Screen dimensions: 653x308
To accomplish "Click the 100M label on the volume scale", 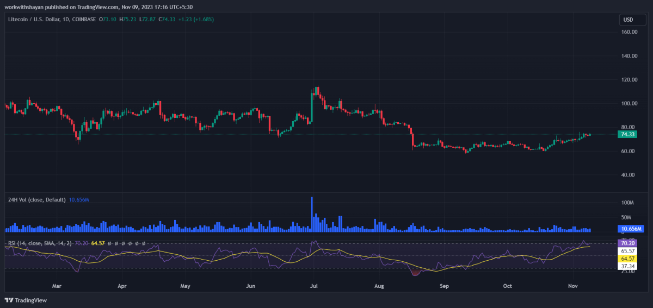I will [627, 203].
